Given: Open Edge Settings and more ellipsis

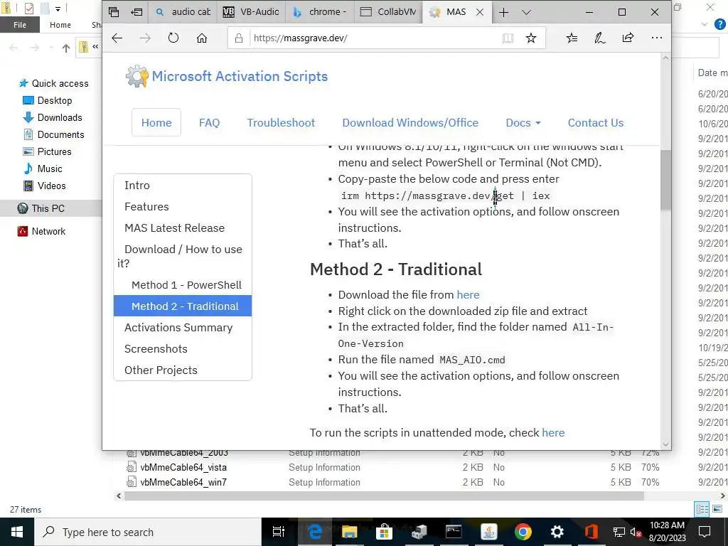Looking at the screenshot, I should [656, 38].
